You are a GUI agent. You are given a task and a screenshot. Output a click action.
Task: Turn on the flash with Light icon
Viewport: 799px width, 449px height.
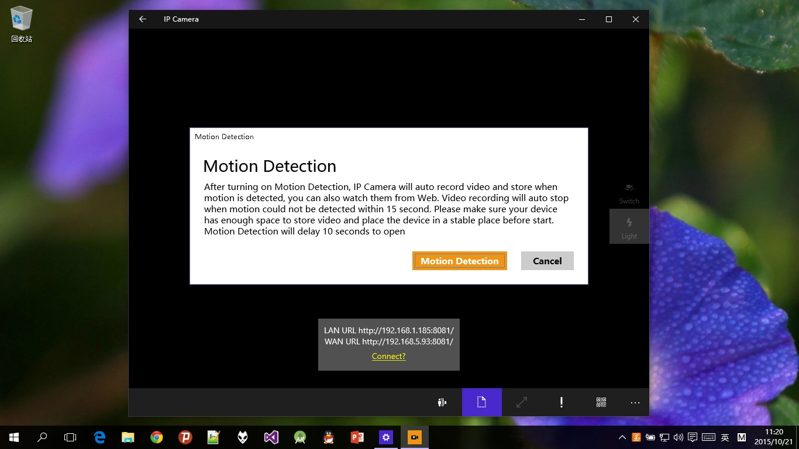[629, 227]
